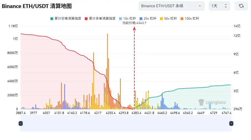The width and height of the screenshot is (251, 140).
Task: Toggle 10x 杠杆 legend series
Action: [127, 19]
